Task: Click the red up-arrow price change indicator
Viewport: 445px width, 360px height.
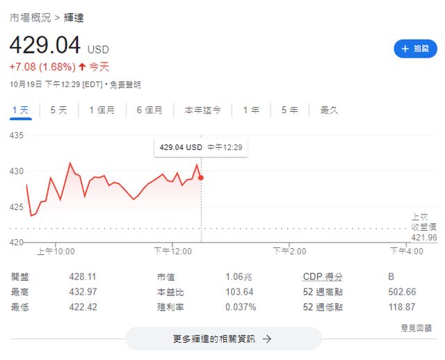Action: [82, 67]
